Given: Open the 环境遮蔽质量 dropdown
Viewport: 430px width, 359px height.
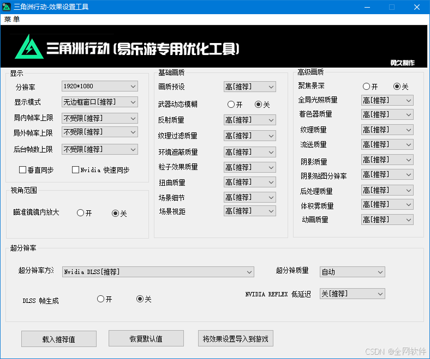Looking at the screenshot, I should click(x=250, y=152).
